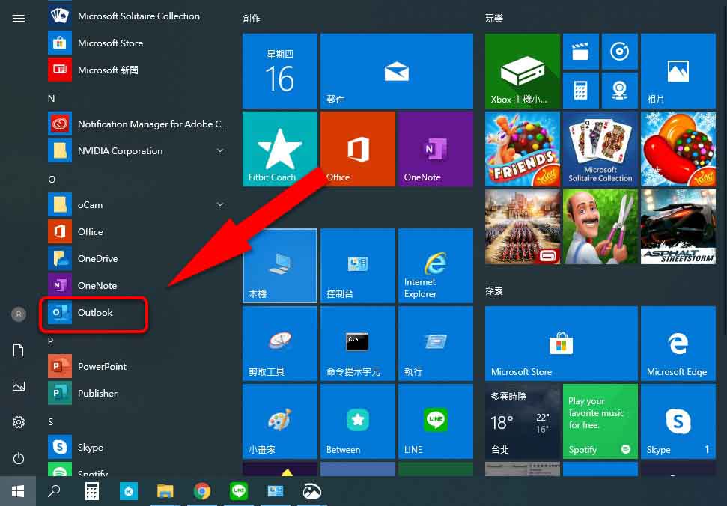Screen dimensions: 727x506
Task: Open Microsoft Solitaire Collection tile
Action: click(600, 149)
